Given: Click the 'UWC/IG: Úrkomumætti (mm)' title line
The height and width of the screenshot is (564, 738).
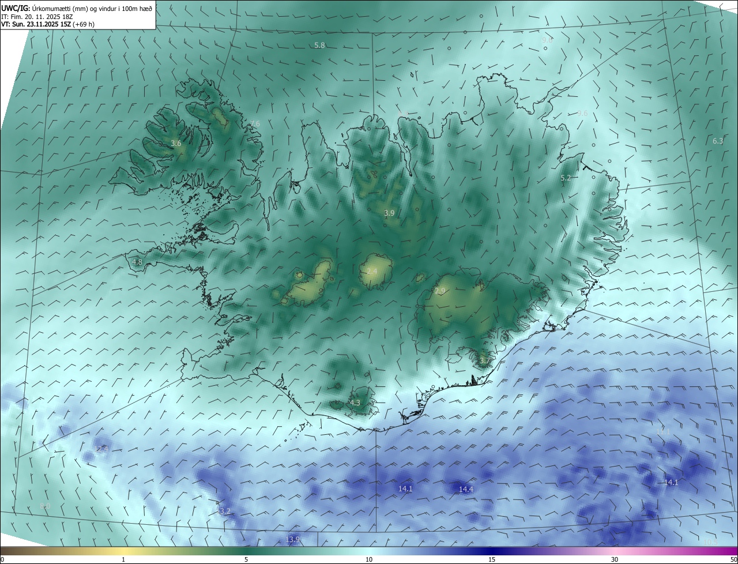Looking at the screenshot, I should coord(77,8).
